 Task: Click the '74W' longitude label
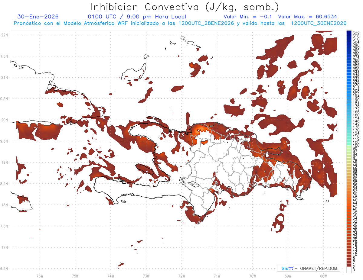point(111,276)
